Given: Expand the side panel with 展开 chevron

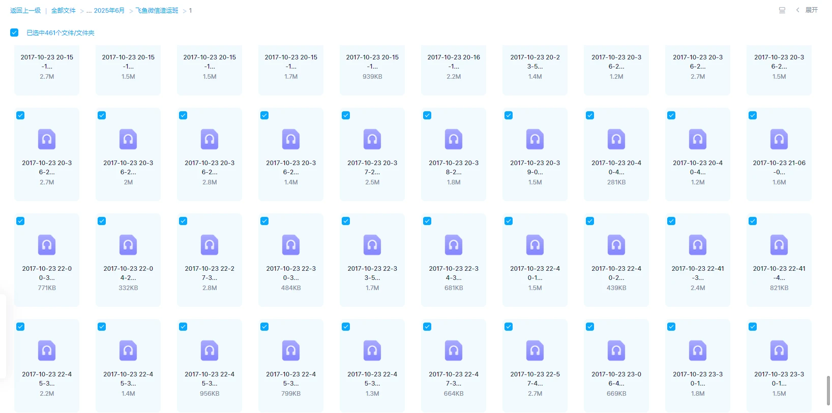Looking at the screenshot, I should click(x=797, y=10).
